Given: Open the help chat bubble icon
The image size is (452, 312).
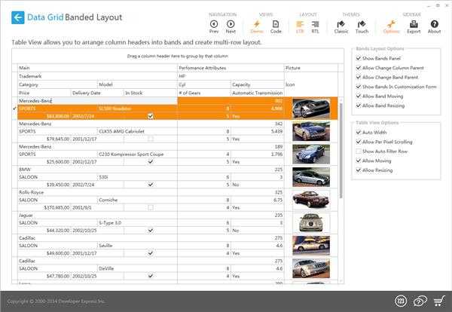Looking at the screenshot, I should [x=420, y=301].
